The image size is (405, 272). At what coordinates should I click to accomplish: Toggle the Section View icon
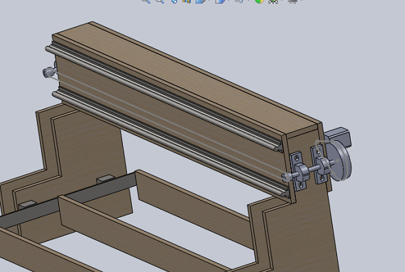click(187, 1)
